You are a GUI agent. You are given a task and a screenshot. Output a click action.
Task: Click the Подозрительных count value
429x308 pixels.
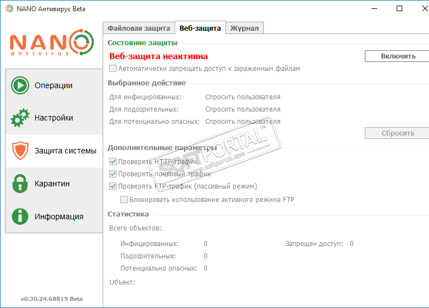[205, 256]
